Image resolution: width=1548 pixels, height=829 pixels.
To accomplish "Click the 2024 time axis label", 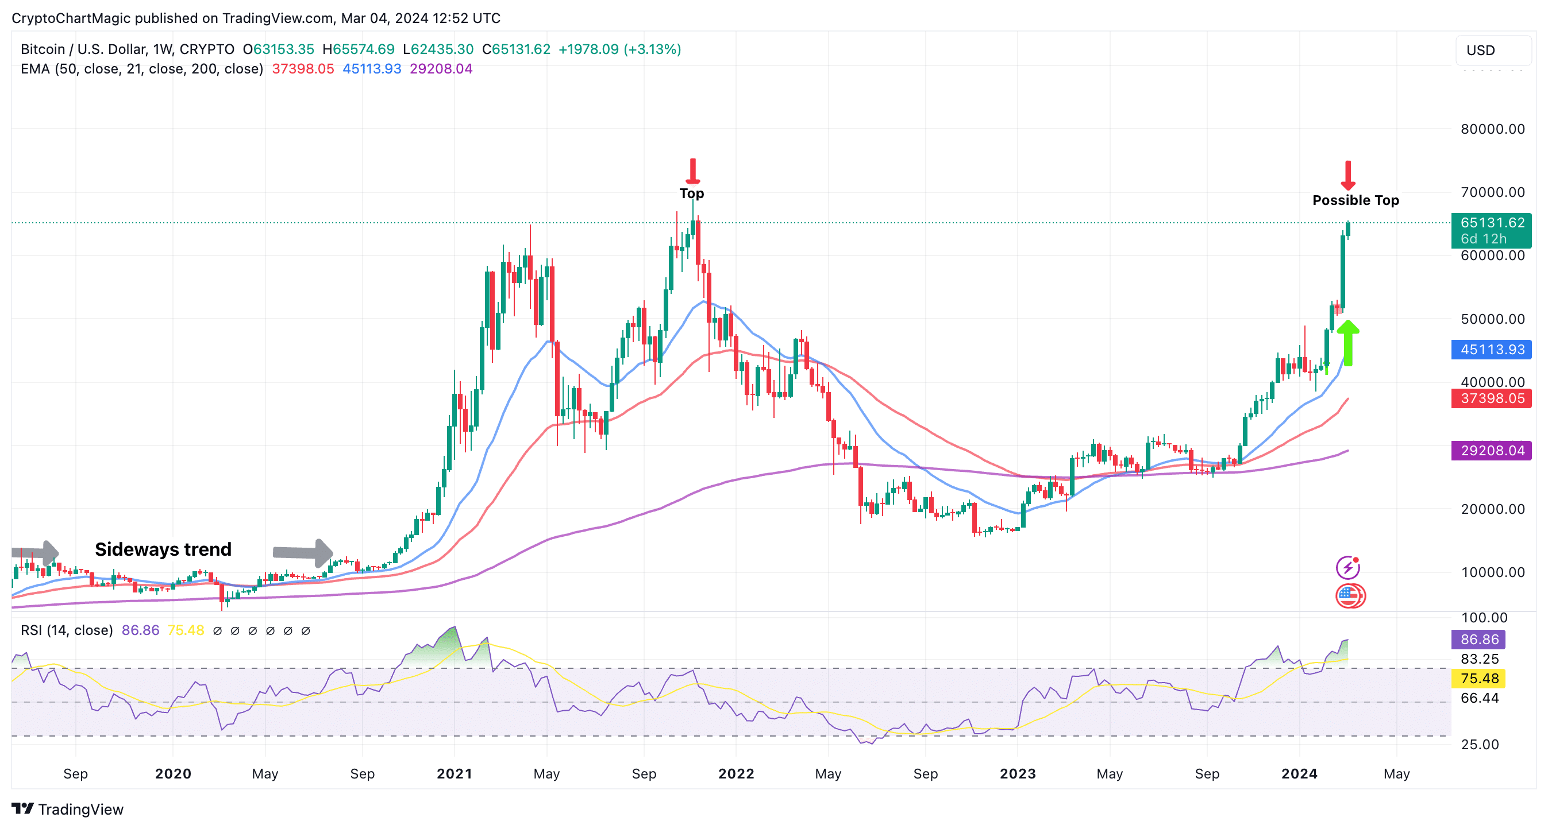I will coord(1299,774).
